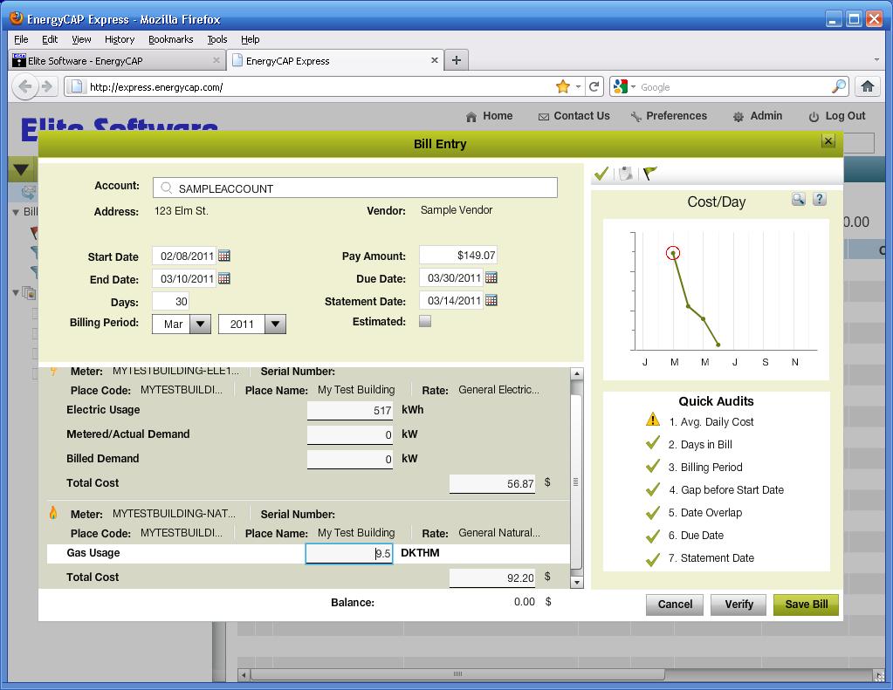
Task: Click the green approve checkmark icon
Action: 602,173
